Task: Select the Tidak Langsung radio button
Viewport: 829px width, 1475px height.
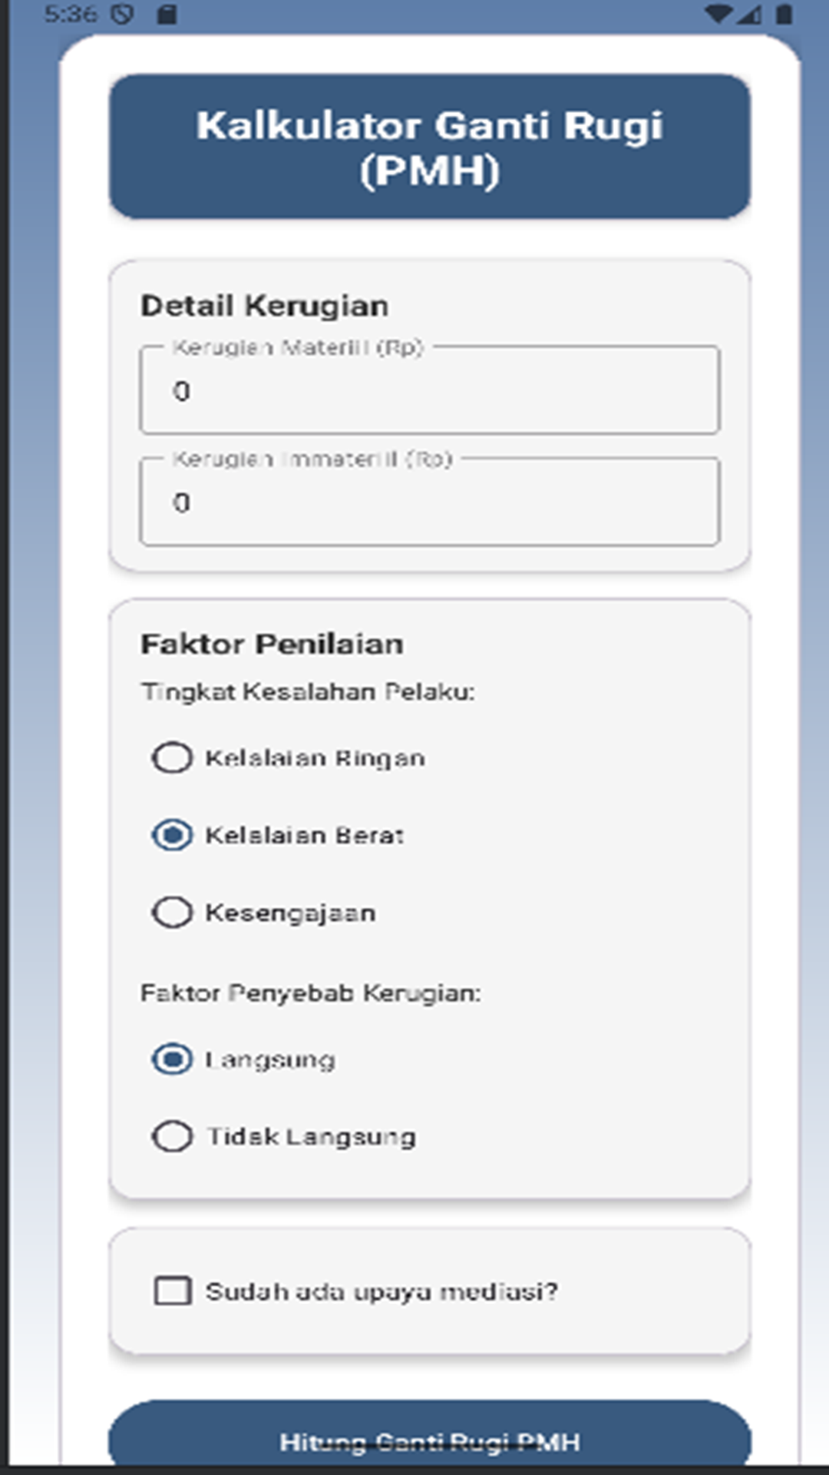Action: [x=172, y=1137]
